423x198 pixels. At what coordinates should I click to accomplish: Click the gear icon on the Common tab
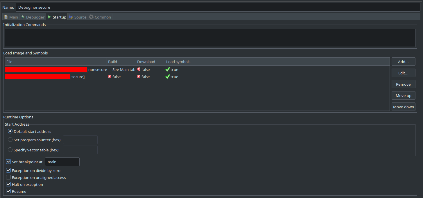tap(91, 17)
